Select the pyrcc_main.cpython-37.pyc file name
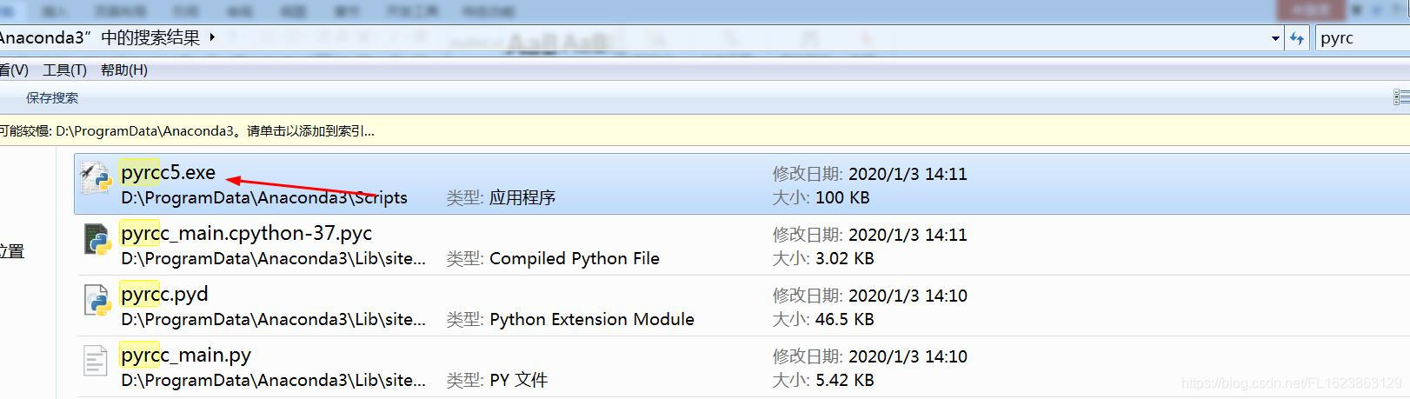1410x399 pixels. click(246, 233)
